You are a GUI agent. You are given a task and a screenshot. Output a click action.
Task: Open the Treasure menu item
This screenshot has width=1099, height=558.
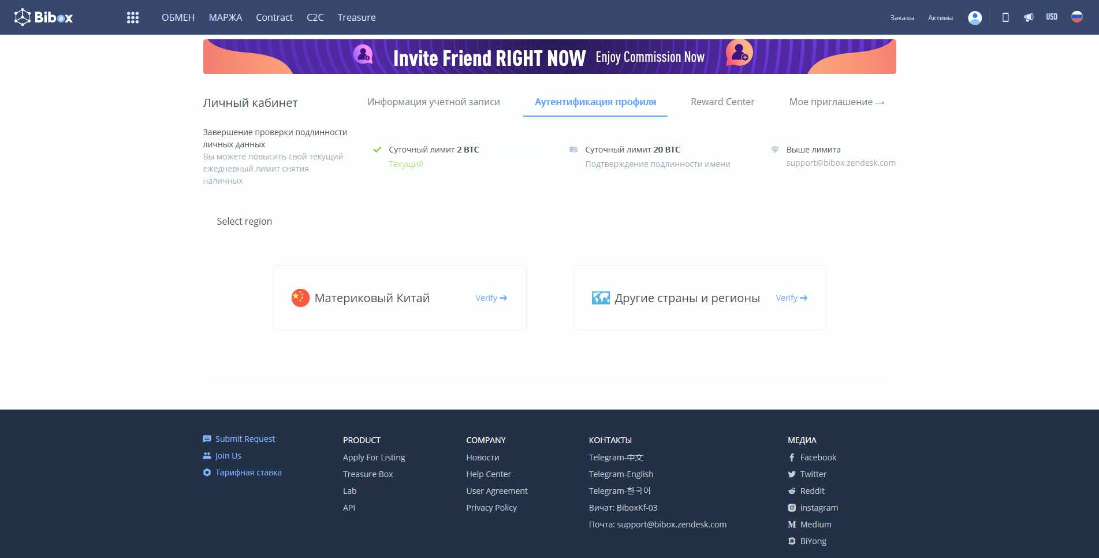click(x=356, y=17)
